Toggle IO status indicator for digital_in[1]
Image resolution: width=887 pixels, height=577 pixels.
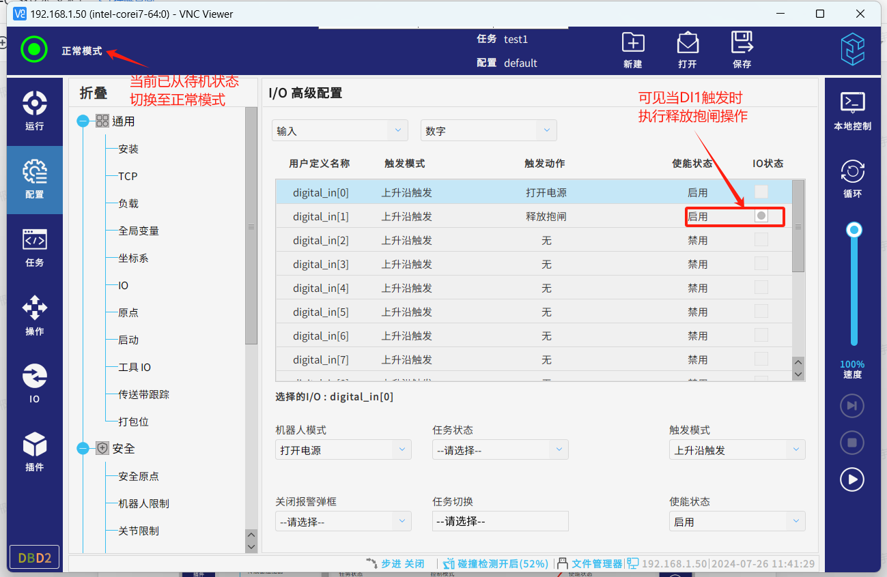coord(761,216)
